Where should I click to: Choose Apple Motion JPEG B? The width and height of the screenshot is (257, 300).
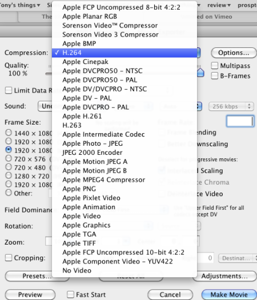(x=125, y=171)
